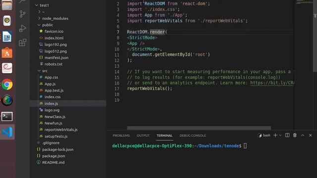Select the TERMINAL tab
This screenshot has height=178, width=317.
[x=164, y=135]
